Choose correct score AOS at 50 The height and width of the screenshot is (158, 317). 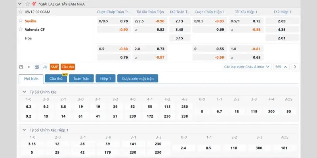coord(289,111)
